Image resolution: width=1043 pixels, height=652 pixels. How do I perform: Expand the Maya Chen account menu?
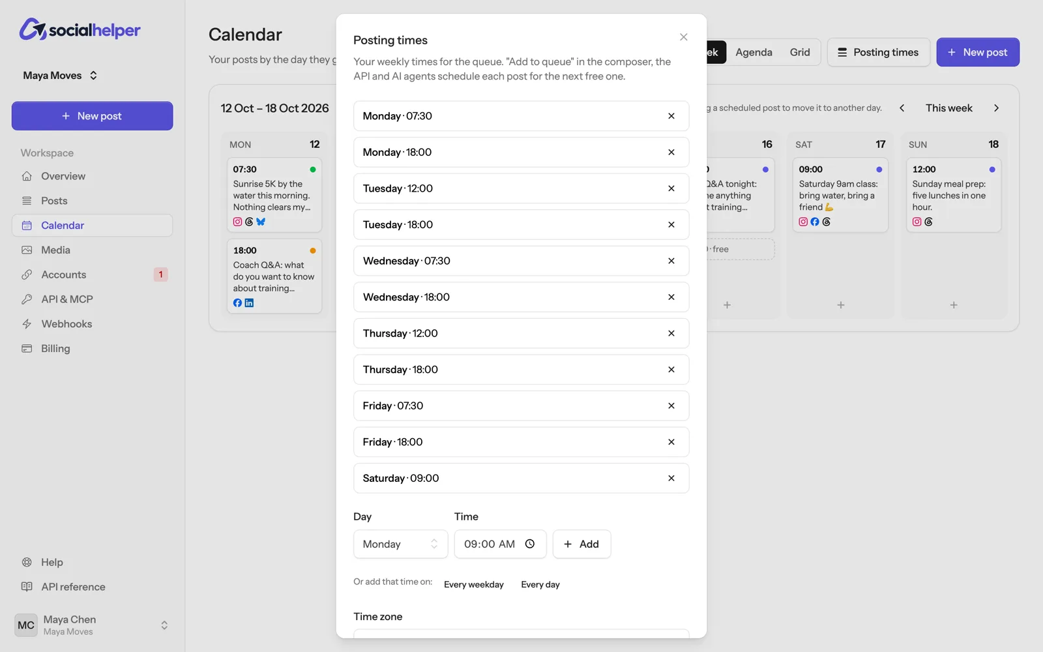(92, 625)
